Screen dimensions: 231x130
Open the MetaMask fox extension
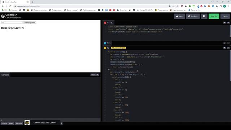point(209,6)
